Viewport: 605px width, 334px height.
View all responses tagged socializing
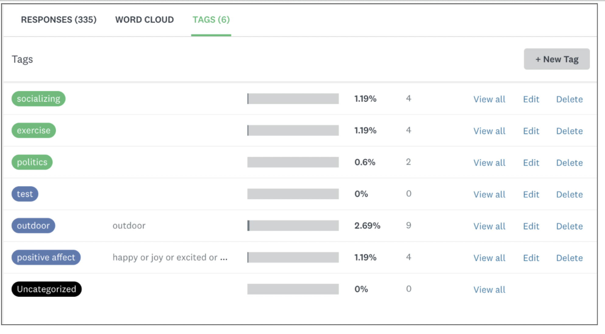tap(489, 99)
